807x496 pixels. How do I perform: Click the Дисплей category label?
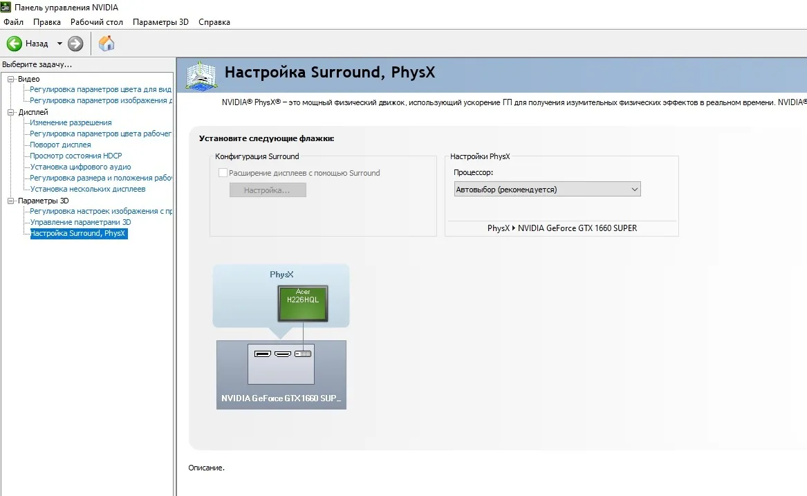[33, 112]
